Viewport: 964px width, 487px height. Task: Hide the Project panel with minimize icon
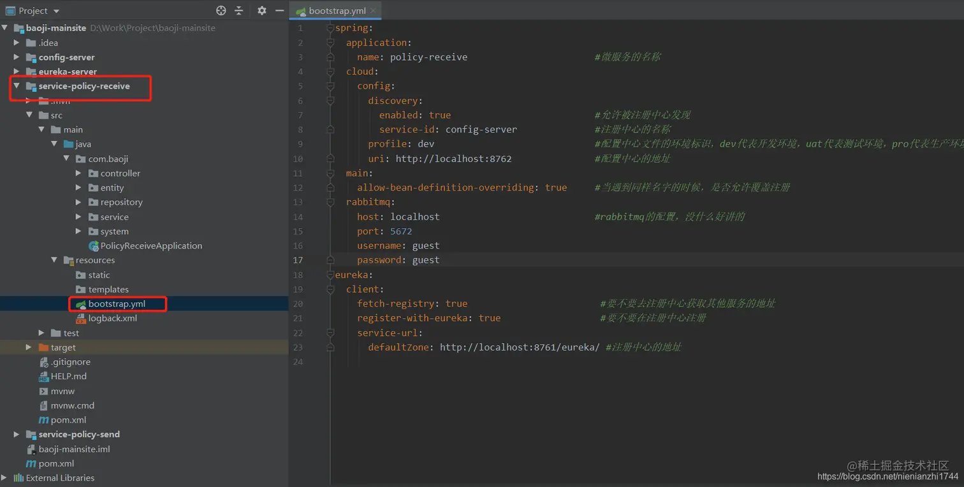point(279,10)
